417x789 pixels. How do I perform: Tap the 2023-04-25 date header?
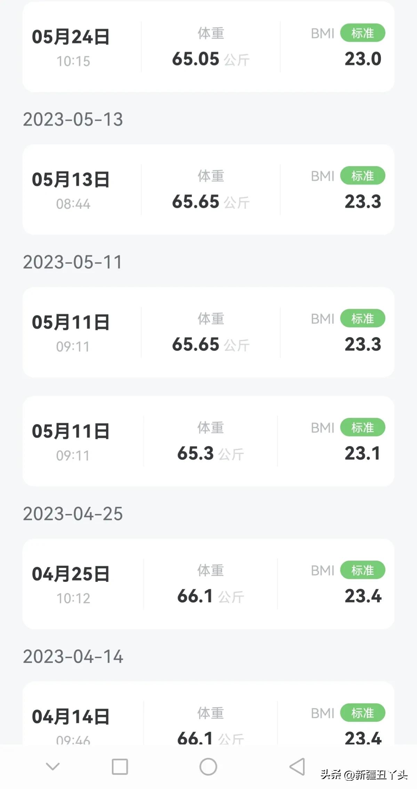(x=73, y=514)
